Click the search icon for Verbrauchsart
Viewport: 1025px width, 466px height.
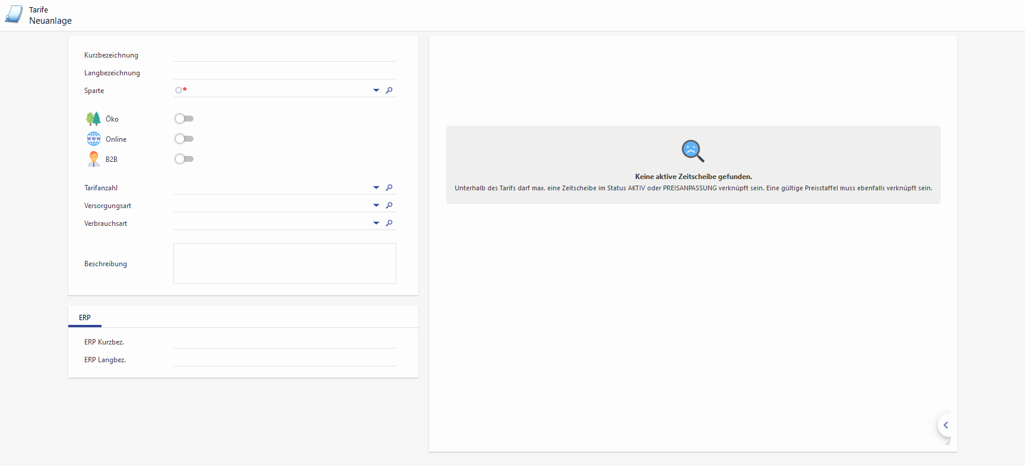[389, 224]
